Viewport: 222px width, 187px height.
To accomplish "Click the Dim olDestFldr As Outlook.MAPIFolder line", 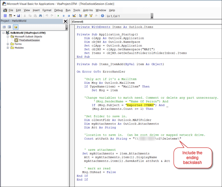I will tap(118, 120).
